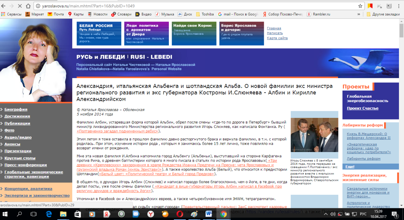Screen dimensions: 404x220
Task: Stop loading the page with X button
Action: [x=20, y=6]
